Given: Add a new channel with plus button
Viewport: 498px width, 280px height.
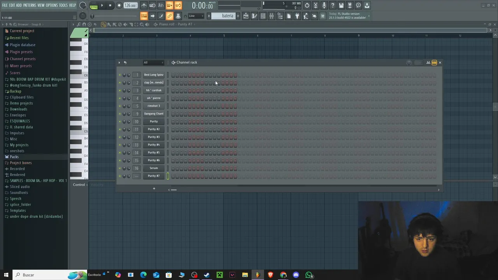Looking at the screenshot, I should pyautogui.click(x=154, y=189).
